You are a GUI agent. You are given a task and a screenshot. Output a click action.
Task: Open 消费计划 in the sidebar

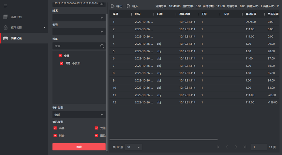coord(16,17)
